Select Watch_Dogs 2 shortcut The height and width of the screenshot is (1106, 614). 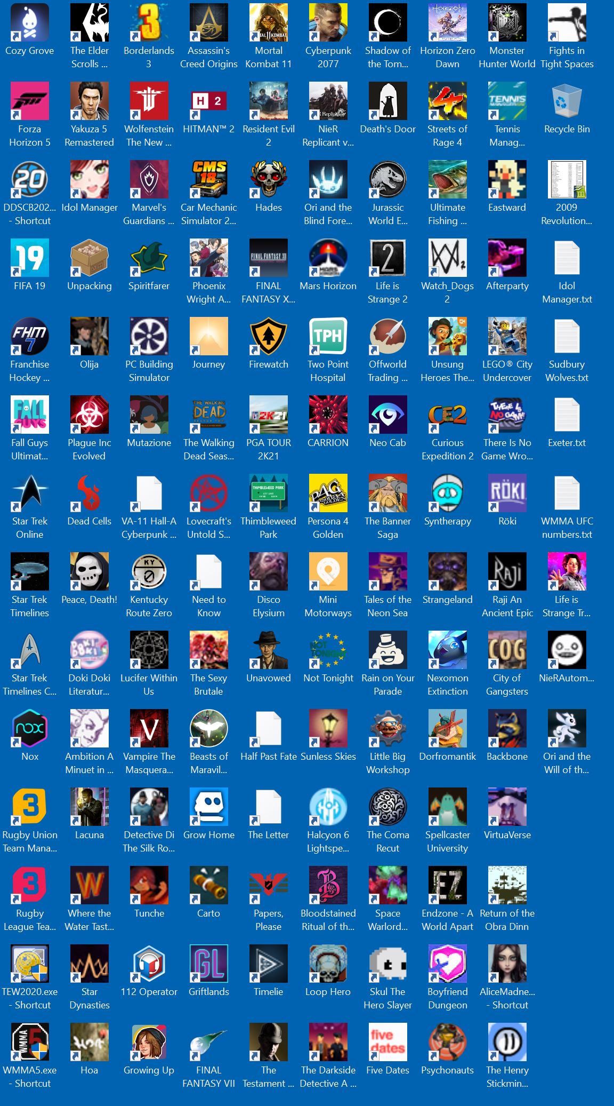[448, 258]
